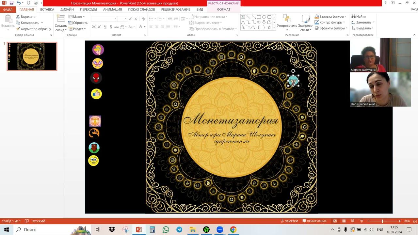This screenshot has width=418, height=235.
Task: Select slide 1 thumbnail
Action: click(32, 56)
